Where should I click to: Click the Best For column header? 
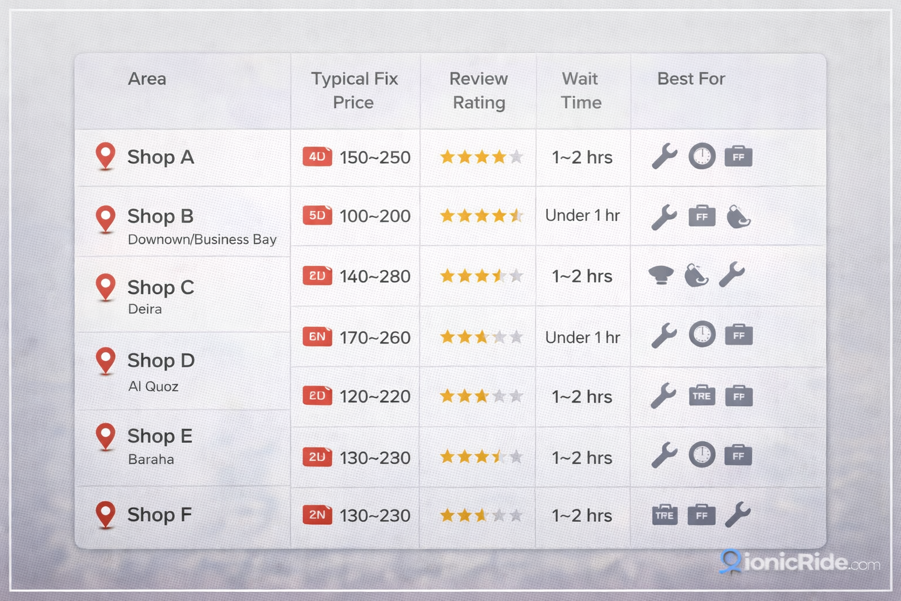coord(691,79)
